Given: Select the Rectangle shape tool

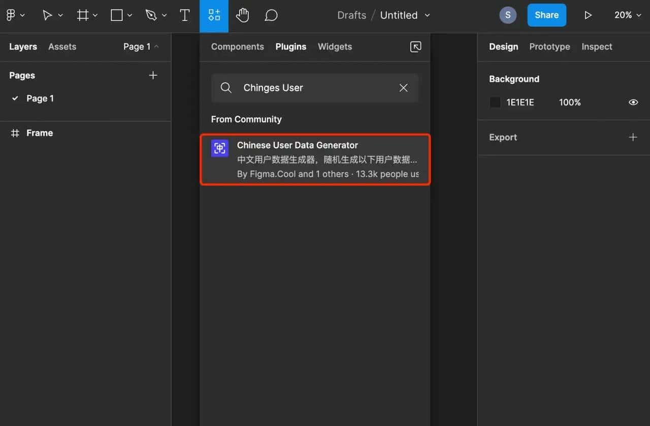Looking at the screenshot, I should [117, 15].
